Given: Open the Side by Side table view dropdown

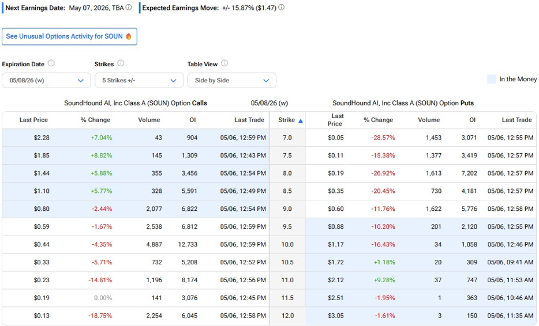Looking at the screenshot, I should coord(232,80).
